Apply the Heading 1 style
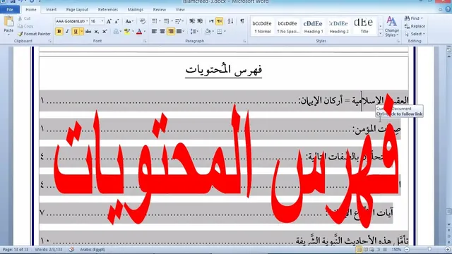 point(313,27)
